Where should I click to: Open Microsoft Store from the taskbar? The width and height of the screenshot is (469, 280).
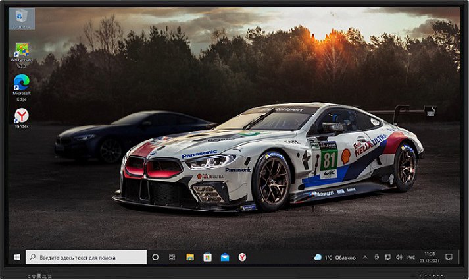click(x=207, y=257)
